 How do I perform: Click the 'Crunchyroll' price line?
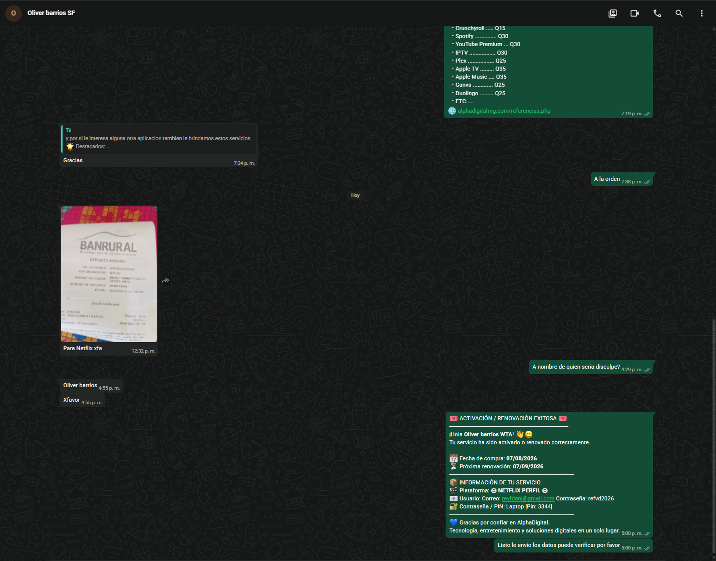pos(479,29)
